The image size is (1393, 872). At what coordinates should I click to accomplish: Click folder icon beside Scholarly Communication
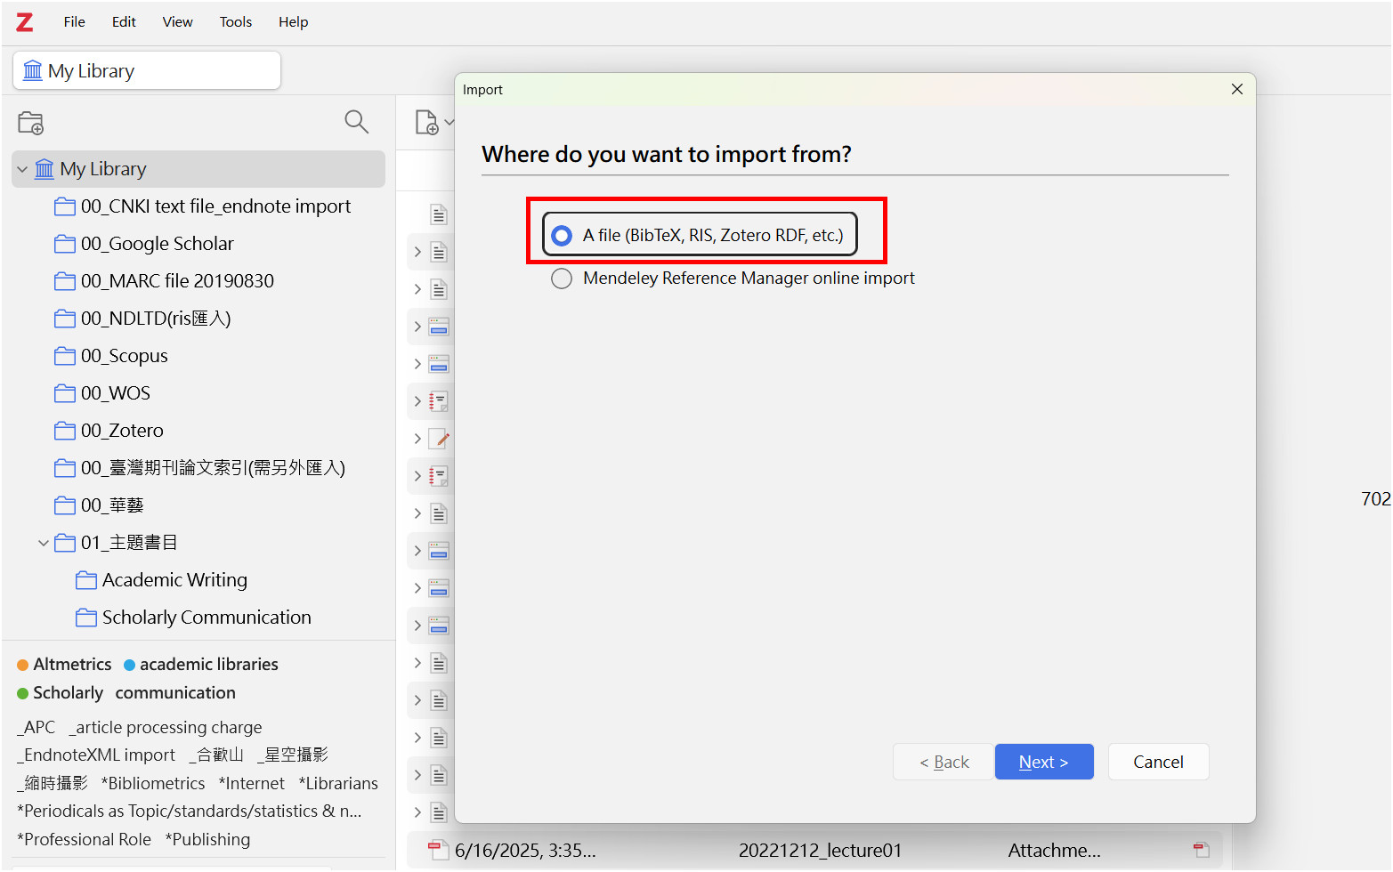86,618
